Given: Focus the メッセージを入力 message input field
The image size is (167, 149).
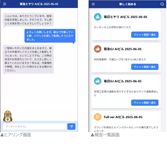Looking at the screenshot, I should (x=34, y=126).
